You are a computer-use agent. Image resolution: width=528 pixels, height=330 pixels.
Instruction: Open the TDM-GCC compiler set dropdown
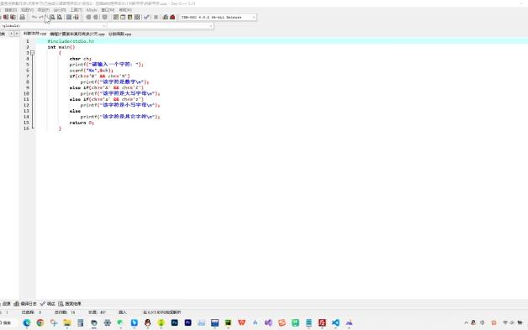[x=218, y=17]
